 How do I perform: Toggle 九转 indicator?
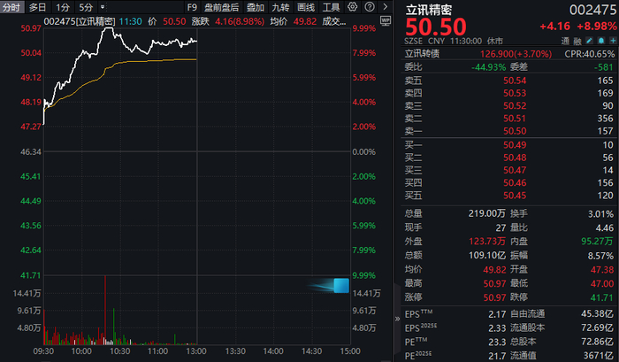[x=280, y=7]
